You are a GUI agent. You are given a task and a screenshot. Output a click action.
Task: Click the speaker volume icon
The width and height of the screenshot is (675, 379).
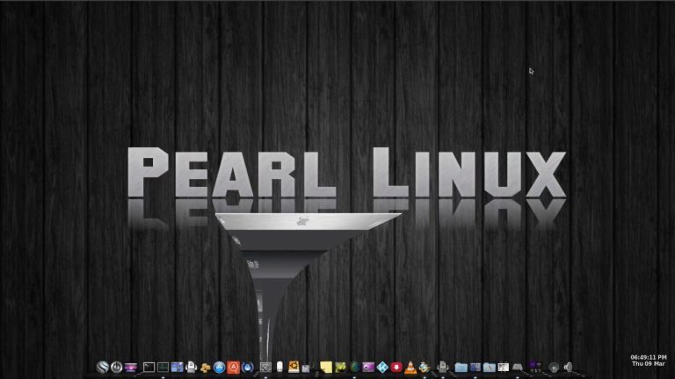569,367
